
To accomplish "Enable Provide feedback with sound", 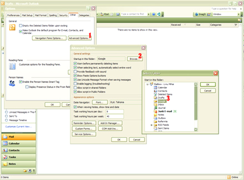I will click(75, 72).
